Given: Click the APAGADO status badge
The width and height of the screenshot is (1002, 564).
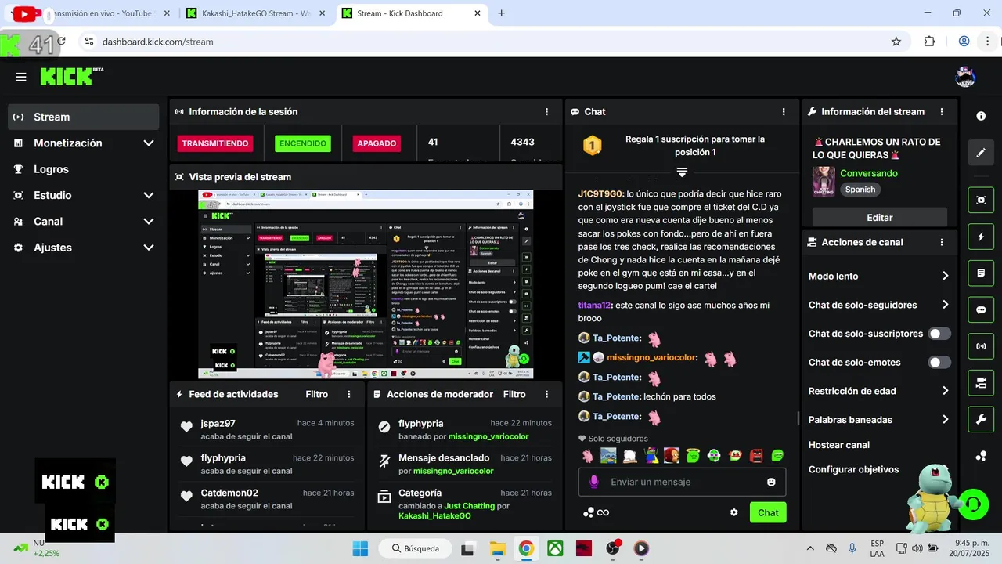Looking at the screenshot, I should (377, 143).
